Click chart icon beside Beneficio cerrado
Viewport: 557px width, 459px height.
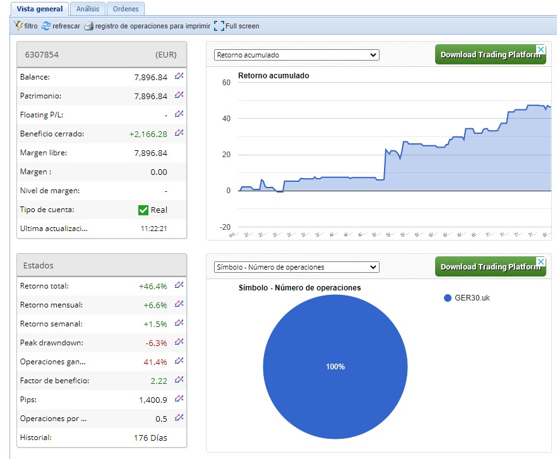coord(179,133)
